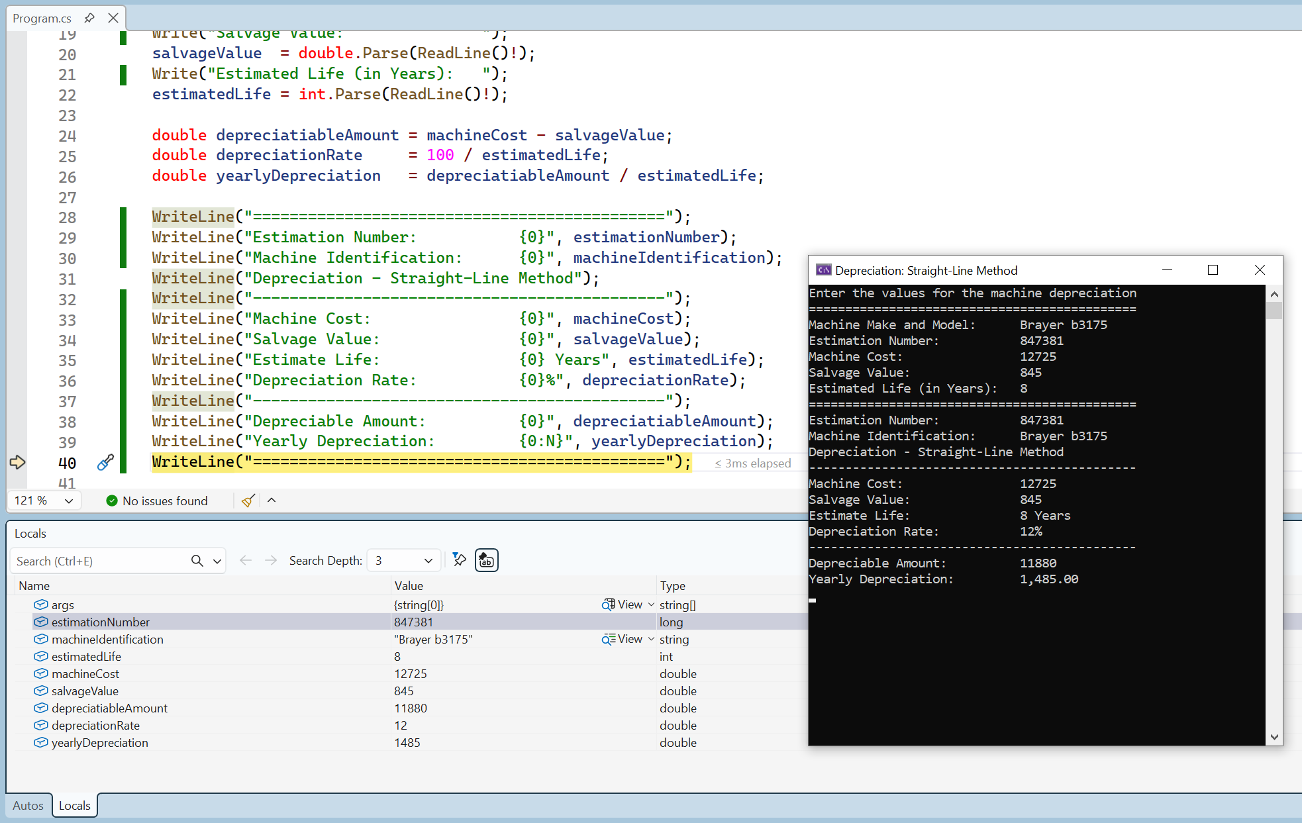
Task: Toggle the text visualizer button in Locals toolbar
Action: [487, 560]
